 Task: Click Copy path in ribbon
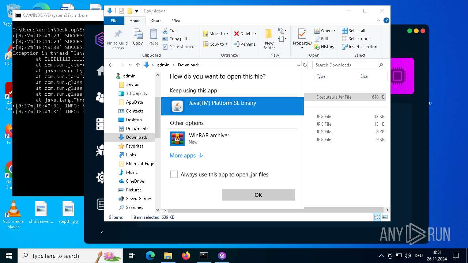click(175, 39)
